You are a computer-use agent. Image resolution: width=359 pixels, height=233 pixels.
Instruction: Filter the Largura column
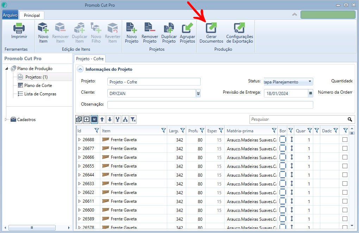[x=182, y=131]
